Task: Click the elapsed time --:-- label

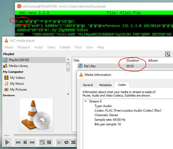Action: pos(7,135)
